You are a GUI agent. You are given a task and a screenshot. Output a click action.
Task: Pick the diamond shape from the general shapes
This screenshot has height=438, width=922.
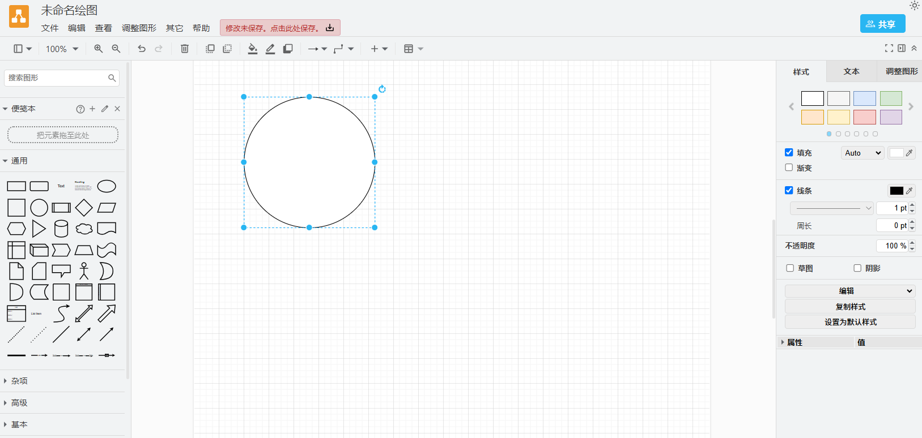pos(84,208)
